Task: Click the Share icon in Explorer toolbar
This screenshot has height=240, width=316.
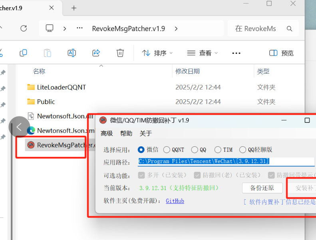Action: point(96,53)
